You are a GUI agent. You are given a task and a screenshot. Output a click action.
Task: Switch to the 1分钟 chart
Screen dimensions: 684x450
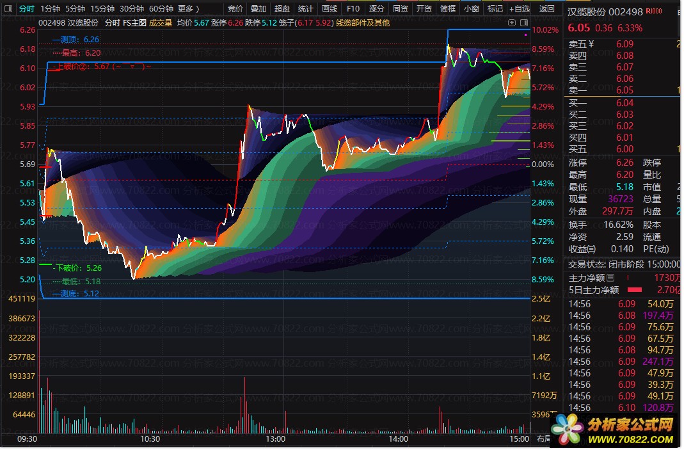[50, 9]
